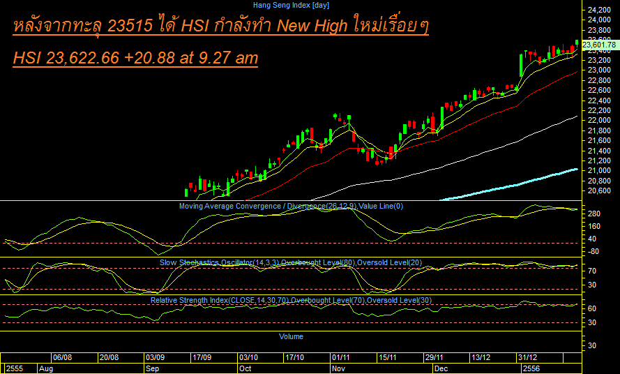620x374 pixels.
Task: Click the Thai headline mentioning 23515 New High
Action: point(220,26)
